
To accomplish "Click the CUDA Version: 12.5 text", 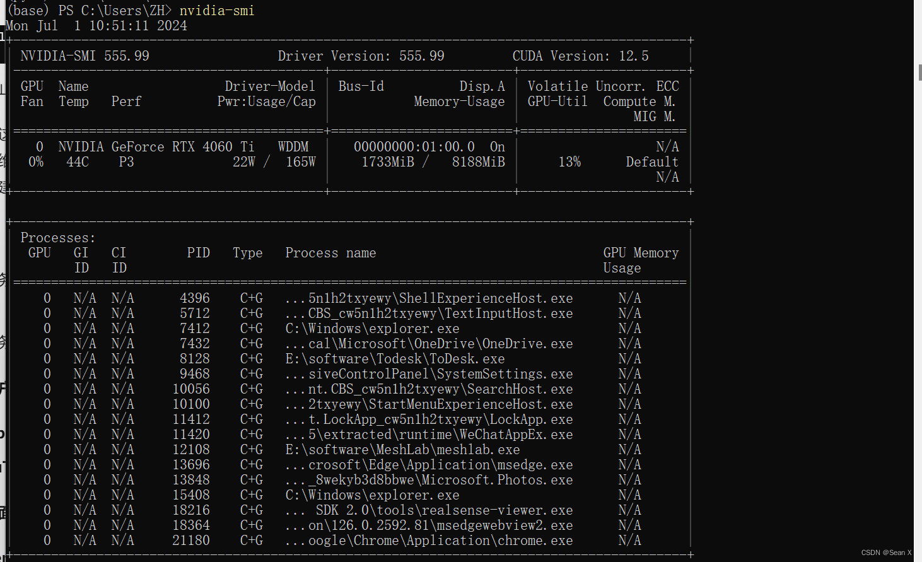I will coord(581,56).
